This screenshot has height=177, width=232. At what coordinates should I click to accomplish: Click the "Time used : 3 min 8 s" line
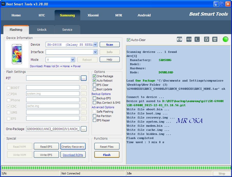click(x=145, y=142)
